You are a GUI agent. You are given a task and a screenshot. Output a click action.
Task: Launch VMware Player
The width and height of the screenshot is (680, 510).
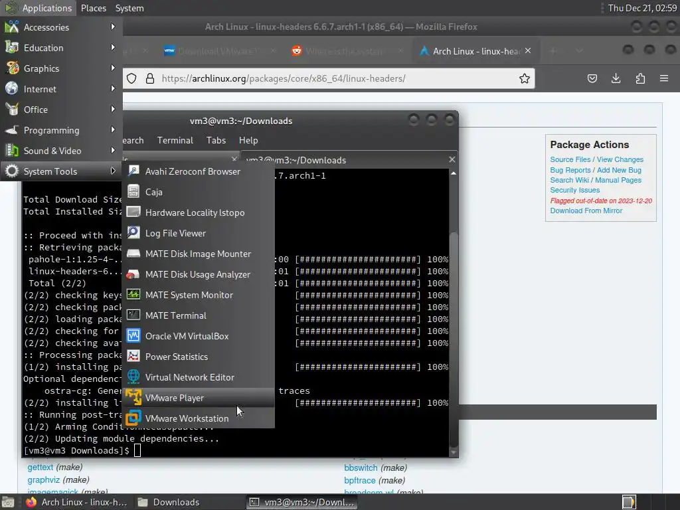(x=198, y=398)
